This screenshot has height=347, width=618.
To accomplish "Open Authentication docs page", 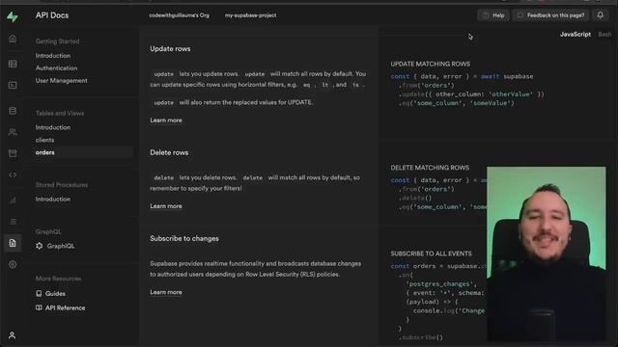I will 56,68.
